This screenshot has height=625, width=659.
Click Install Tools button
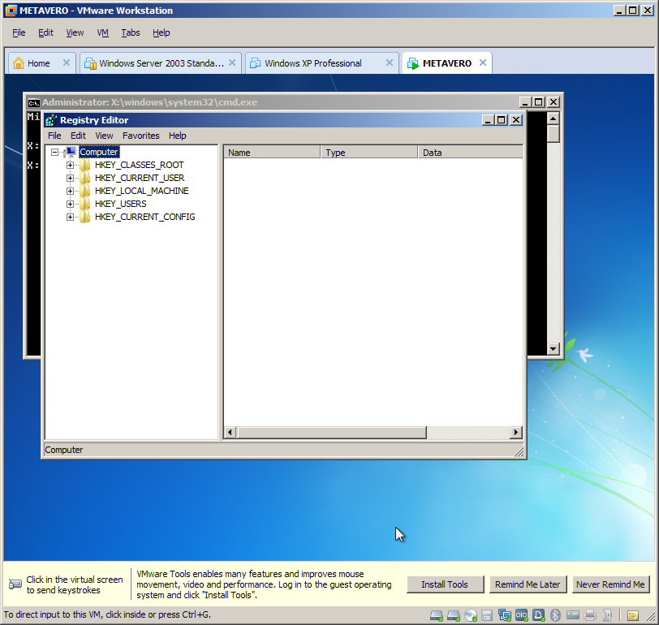pyautogui.click(x=445, y=584)
